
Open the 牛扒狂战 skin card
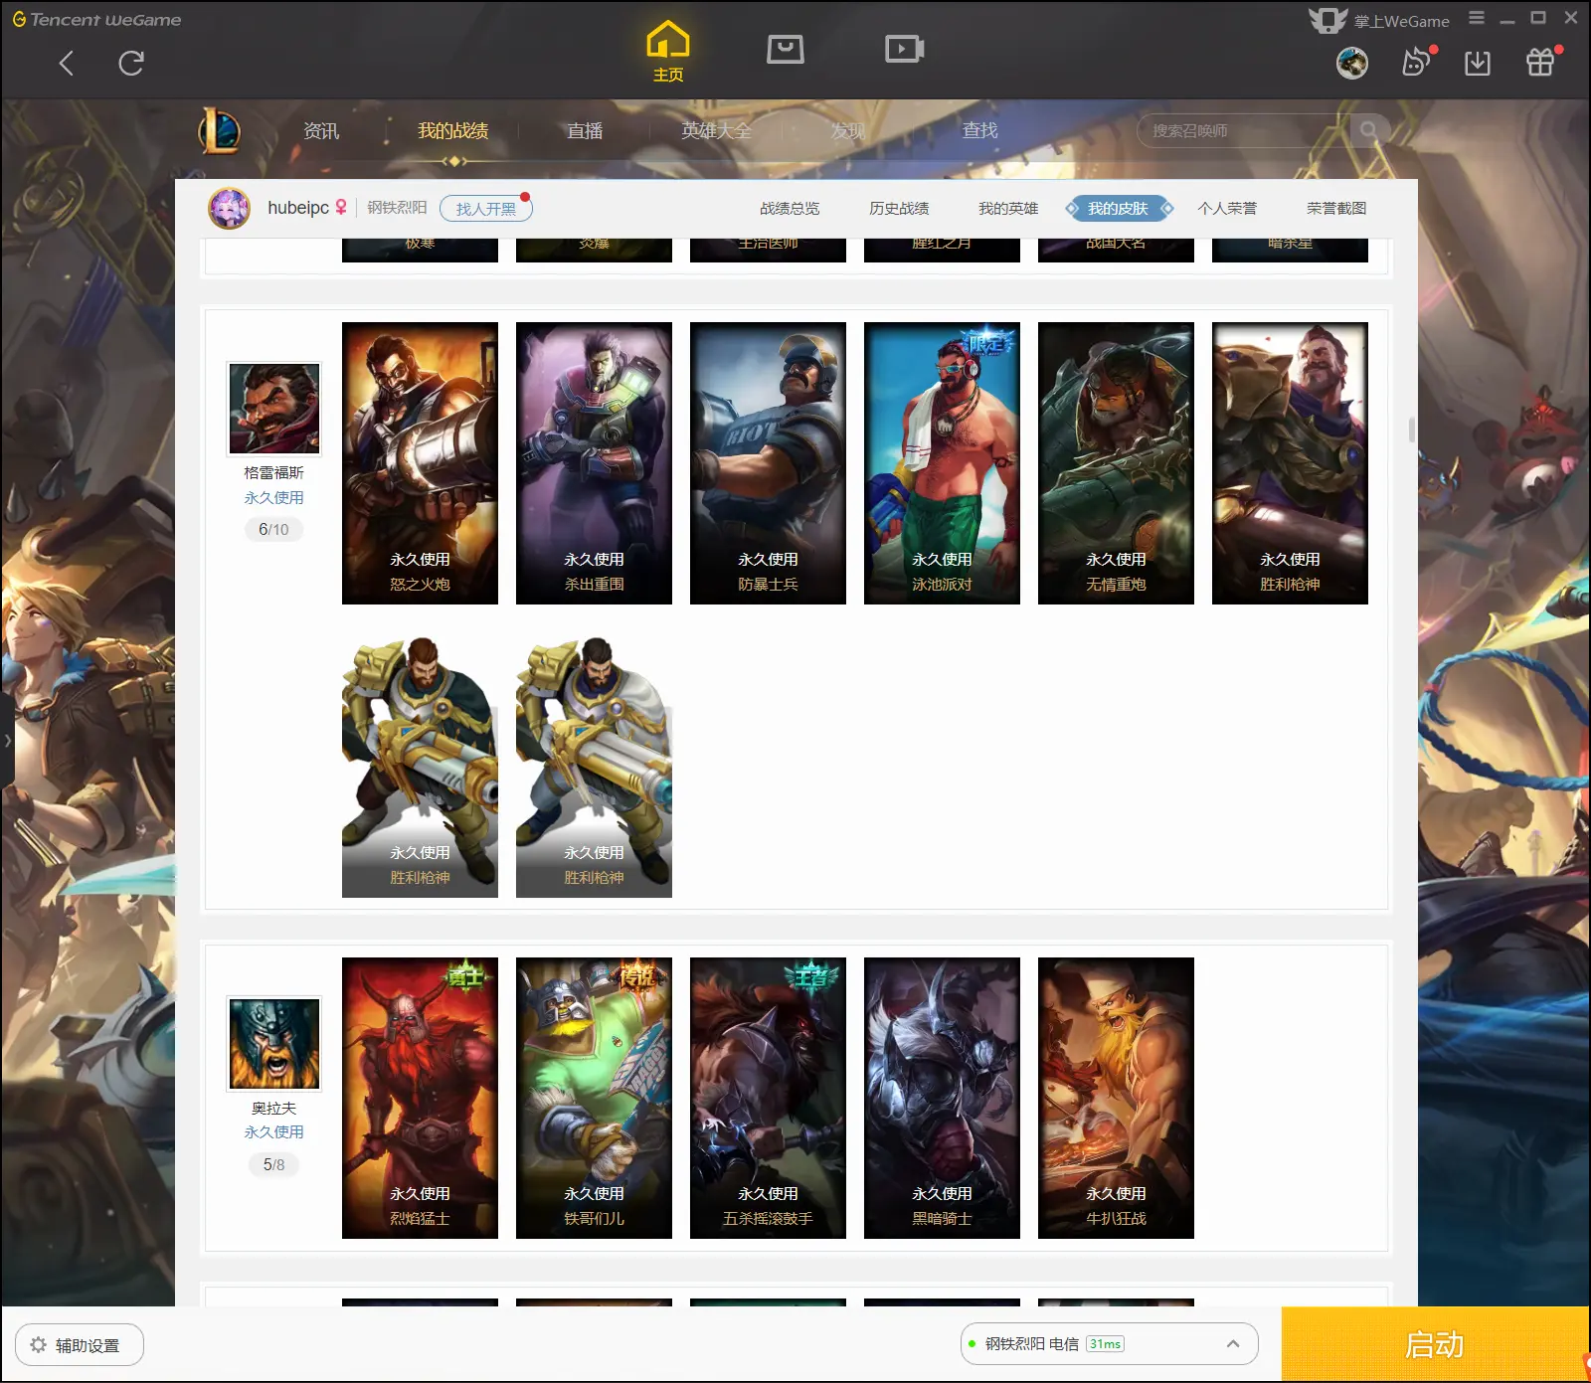[x=1116, y=1098]
